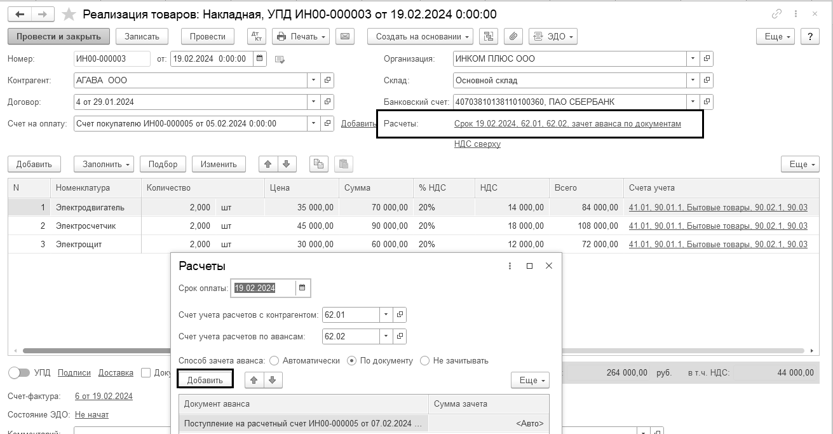Click Провести и закрыть
The width and height of the screenshot is (833, 434).
58,36
